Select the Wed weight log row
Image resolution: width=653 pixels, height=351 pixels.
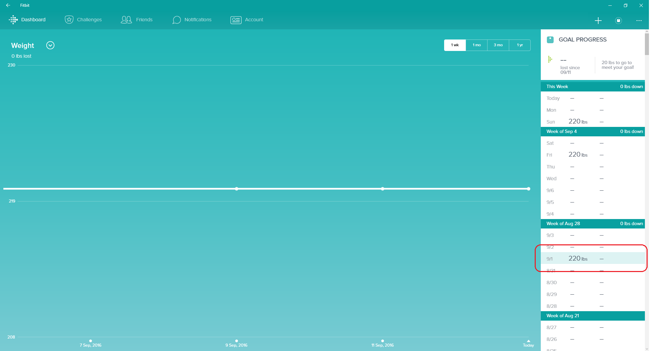point(592,179)
